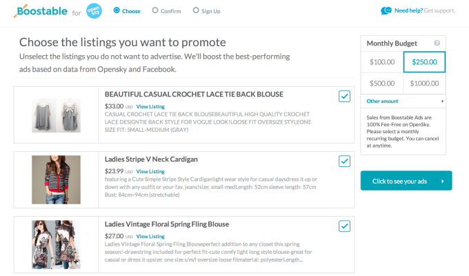469x276 pixels.
Task: Select the Choose step
Action: pos(126,11)
